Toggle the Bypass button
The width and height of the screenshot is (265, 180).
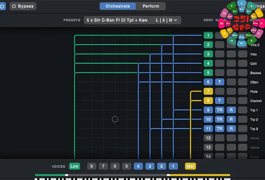(x=23, y=6)
